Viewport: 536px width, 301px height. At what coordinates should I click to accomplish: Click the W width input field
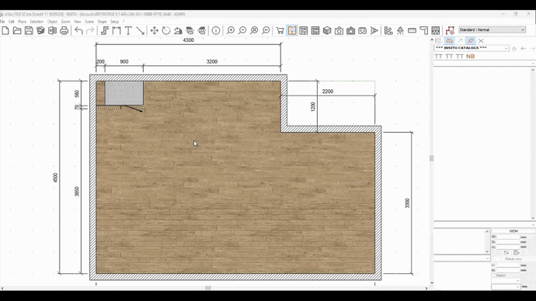click(x=507, y=237)
